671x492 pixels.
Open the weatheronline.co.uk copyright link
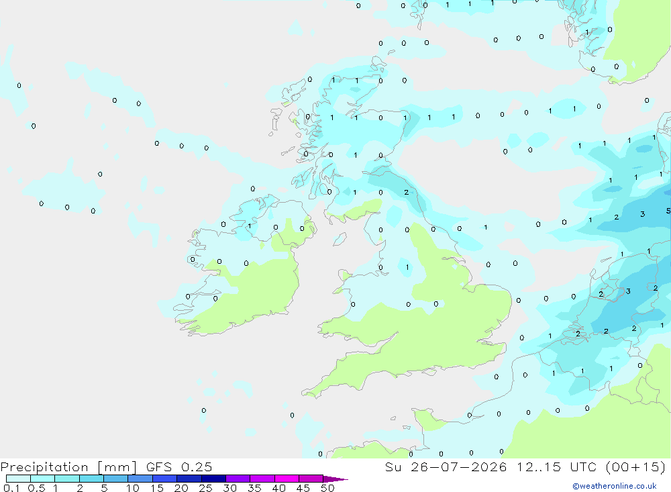point(615,486)
